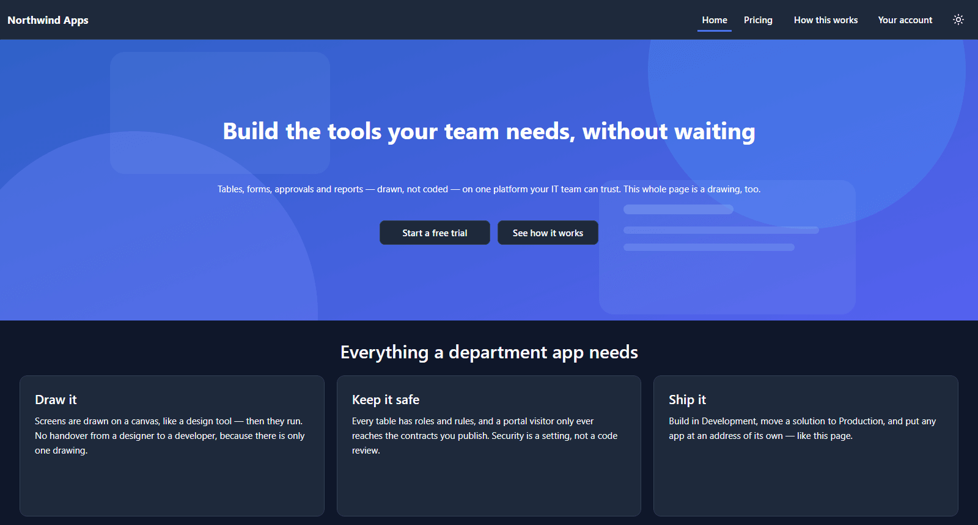Viewport: 978px width, 525px height.
Task: Click the 'Screens are drawn on a canvas' paragraph
Action: [x=170, y=436]
